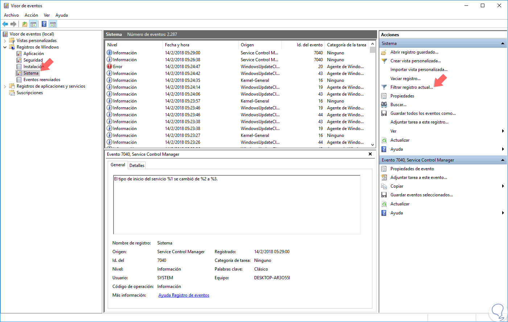Collapse the Sistema actions section

click(503, 43)
